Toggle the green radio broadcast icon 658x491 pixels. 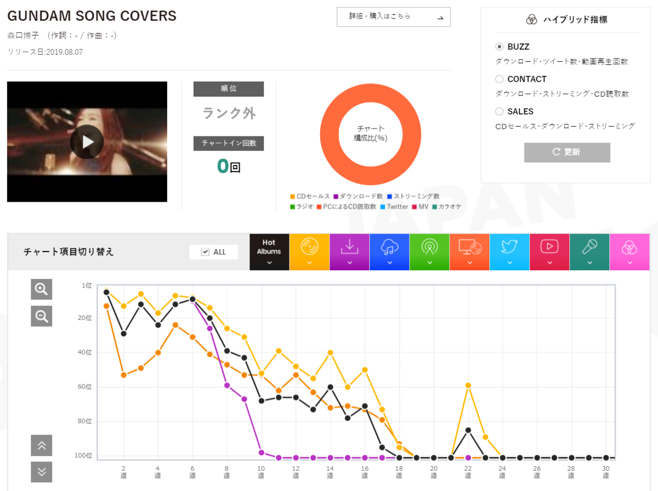point(429,252)
